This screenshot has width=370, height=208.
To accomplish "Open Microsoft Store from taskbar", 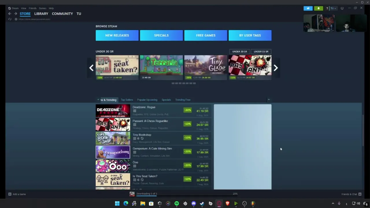I will pos(151,203).
